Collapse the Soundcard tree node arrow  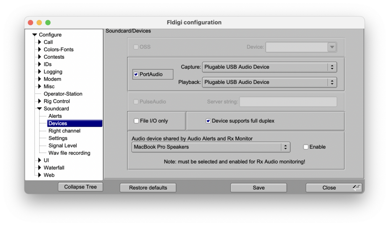click(x=39, y=109)
